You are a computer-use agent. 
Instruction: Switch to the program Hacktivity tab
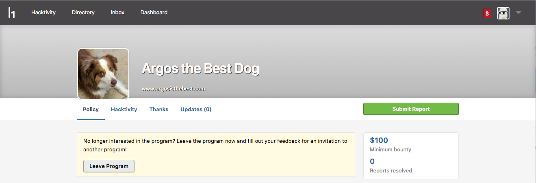124,109
